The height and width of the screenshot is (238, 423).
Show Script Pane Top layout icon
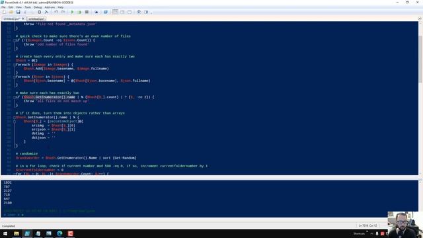(115, 12)
